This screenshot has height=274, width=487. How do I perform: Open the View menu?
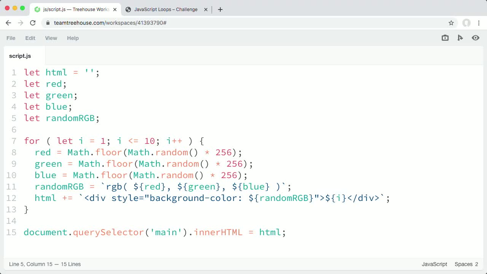coord(51,38)
